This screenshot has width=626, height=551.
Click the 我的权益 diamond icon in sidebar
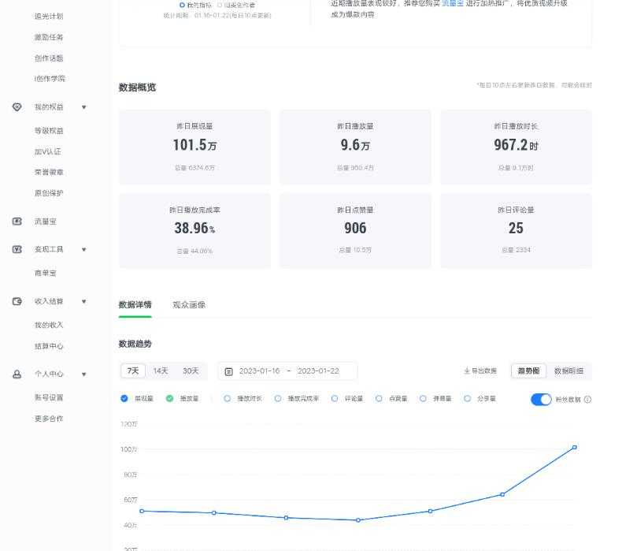pos(17,107)
